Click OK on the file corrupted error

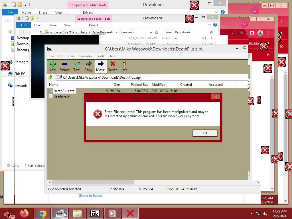coord(205,133)
